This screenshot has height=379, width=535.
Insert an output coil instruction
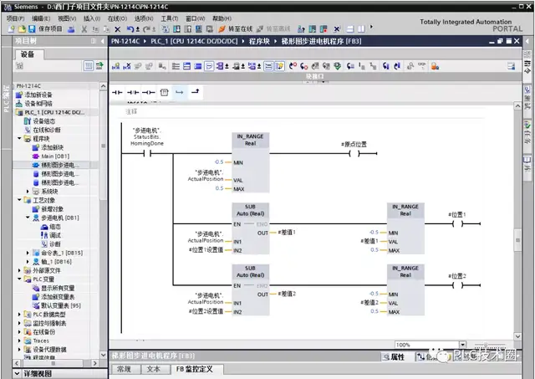coord(148,92)
